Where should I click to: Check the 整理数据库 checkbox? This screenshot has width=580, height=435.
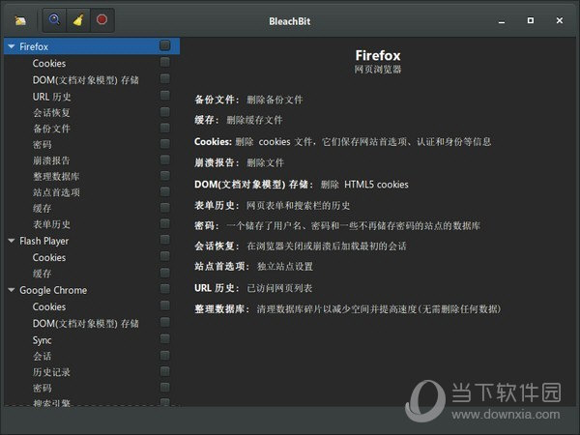165,175
